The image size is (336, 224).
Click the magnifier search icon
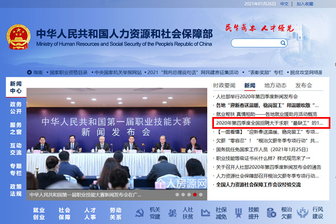click(283, 43)
